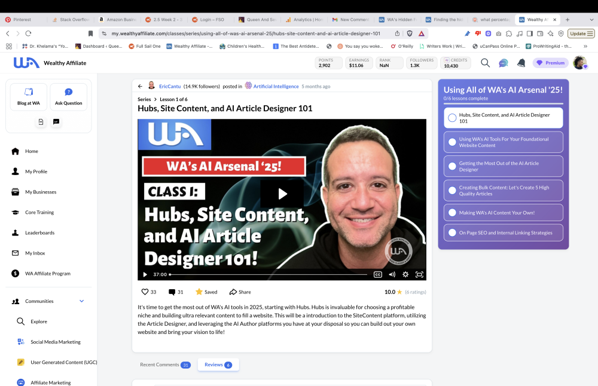Click the Share button
The width and height of the screenshot is (598, 386).
pos(240,292)
